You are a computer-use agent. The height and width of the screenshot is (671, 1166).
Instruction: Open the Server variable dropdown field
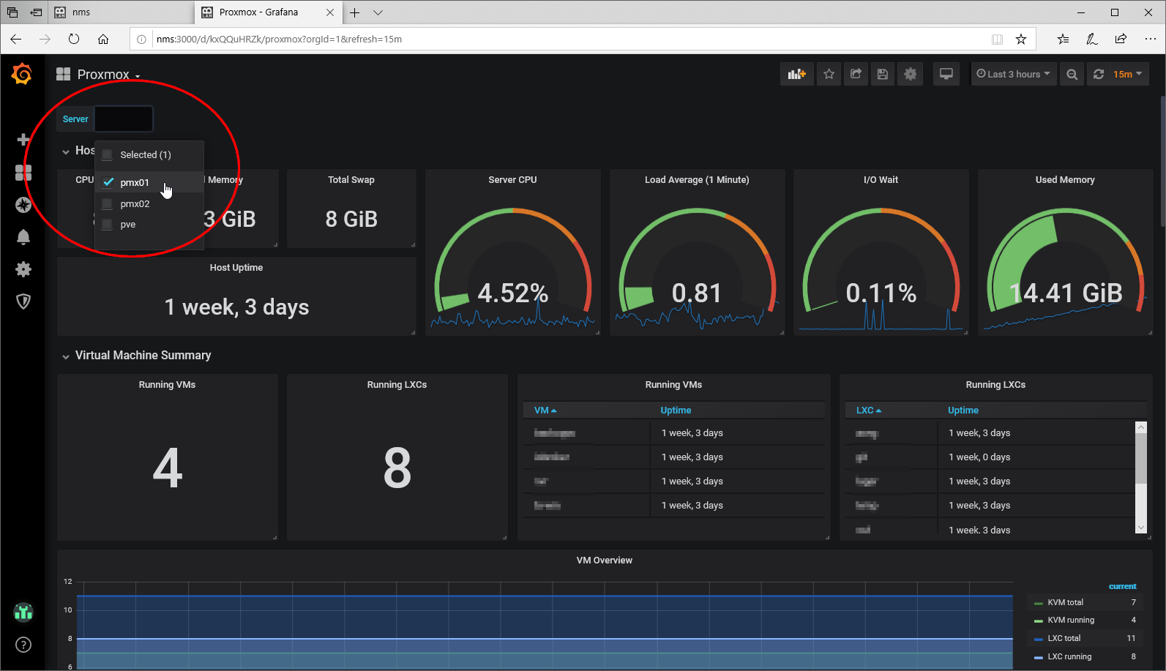(x=124, y=119)
